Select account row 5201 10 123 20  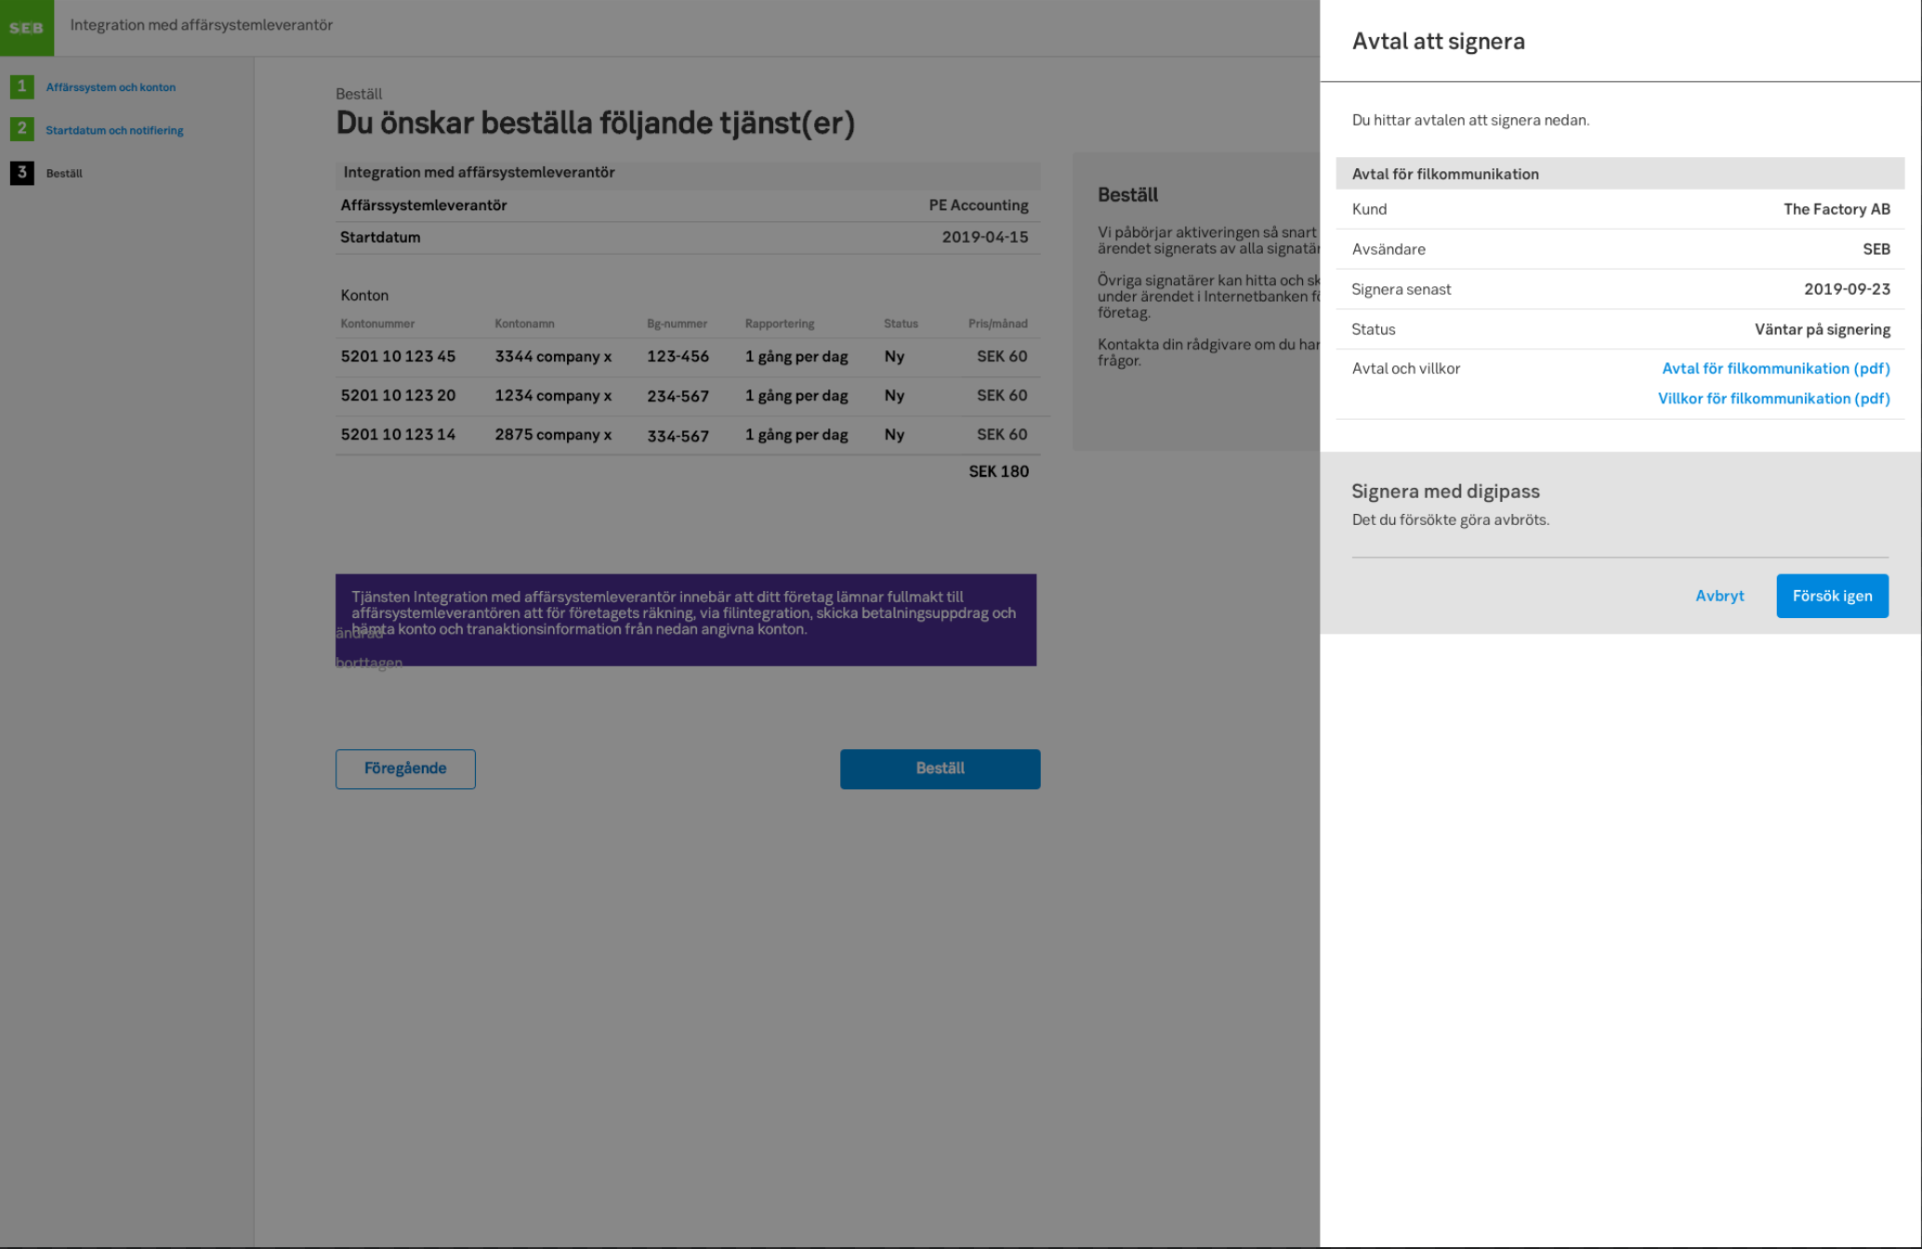398,396
